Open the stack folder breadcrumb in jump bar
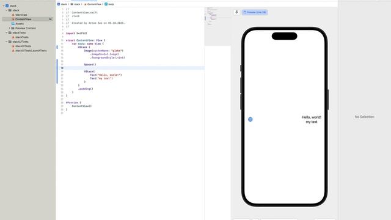This screenshot has width=391, height=220. coord(75,4)
